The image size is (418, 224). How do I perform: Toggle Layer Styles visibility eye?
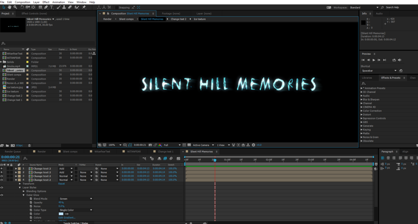(2, 187)
